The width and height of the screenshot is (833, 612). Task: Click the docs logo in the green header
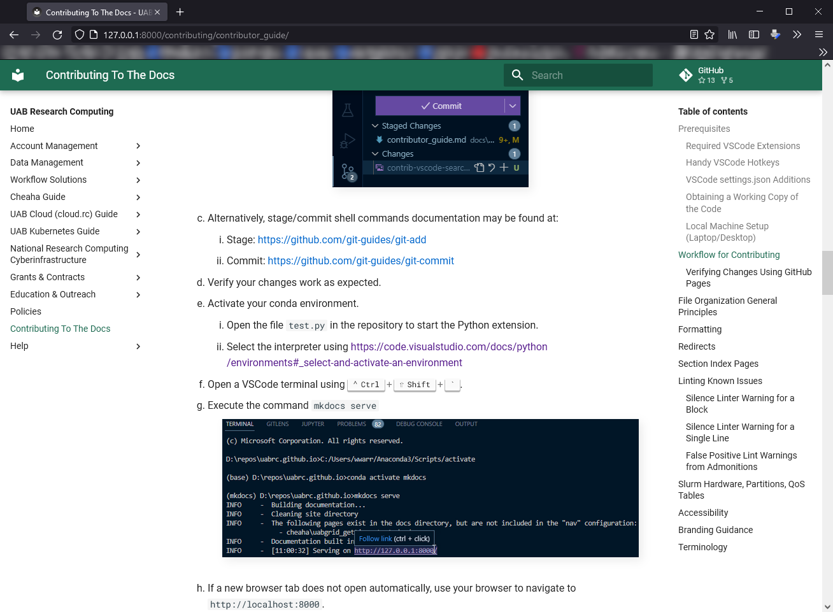[x=18, y=75]
